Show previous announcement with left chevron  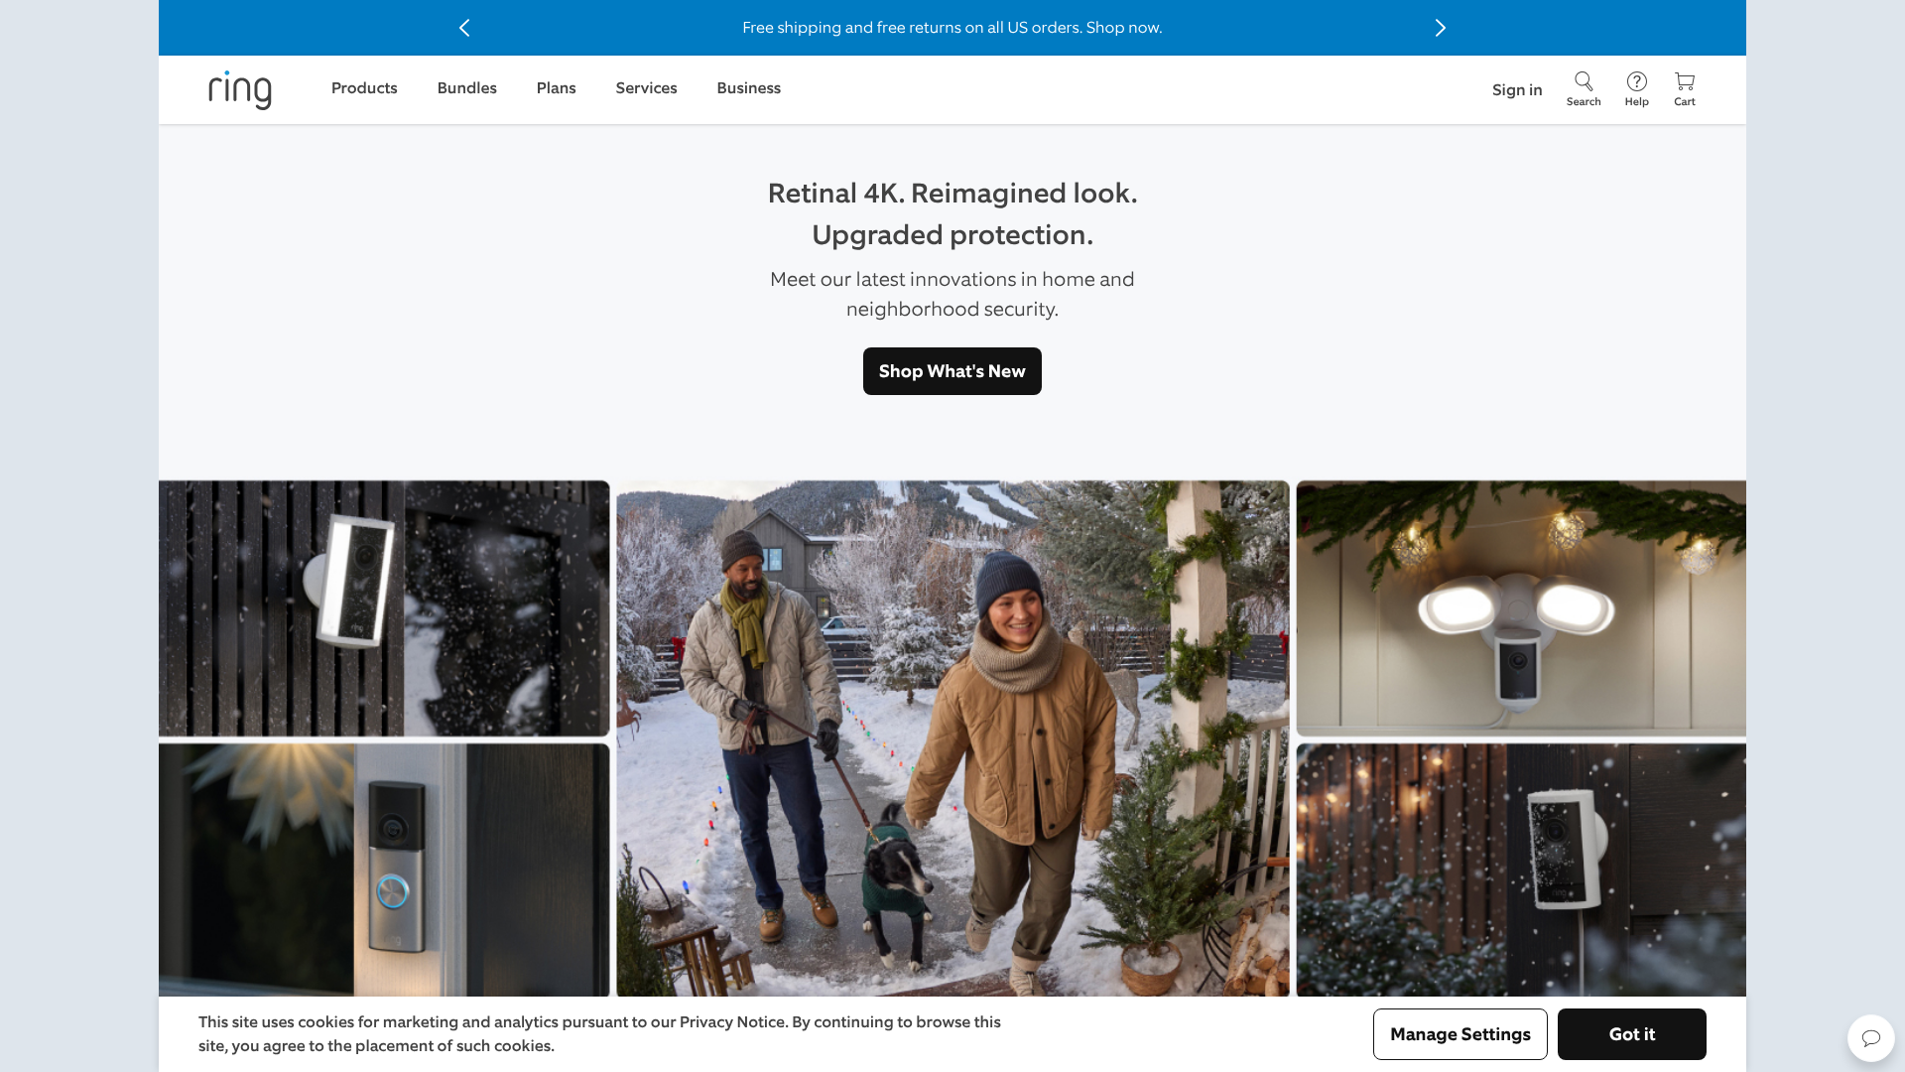click(x=464, y=28)
